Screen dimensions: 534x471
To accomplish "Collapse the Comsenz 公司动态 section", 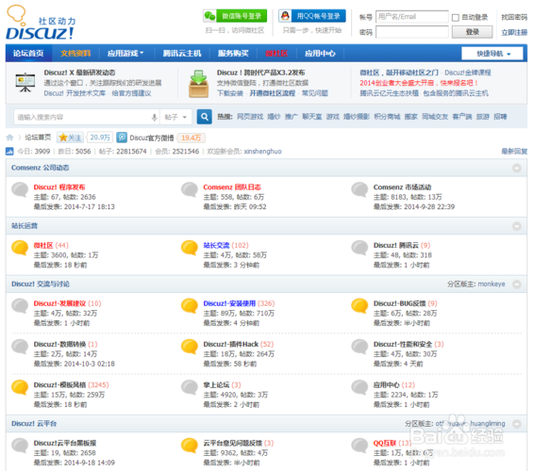I will point(517,168).
